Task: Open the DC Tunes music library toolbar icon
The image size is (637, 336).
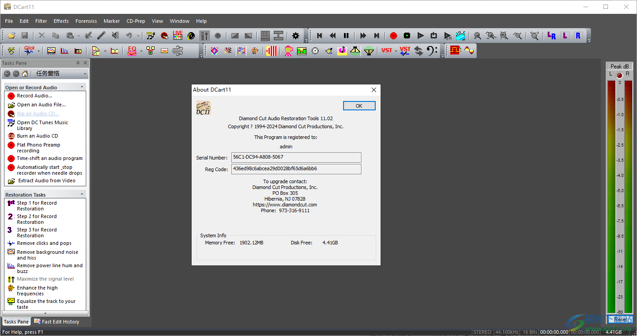Action: [151, 36]
